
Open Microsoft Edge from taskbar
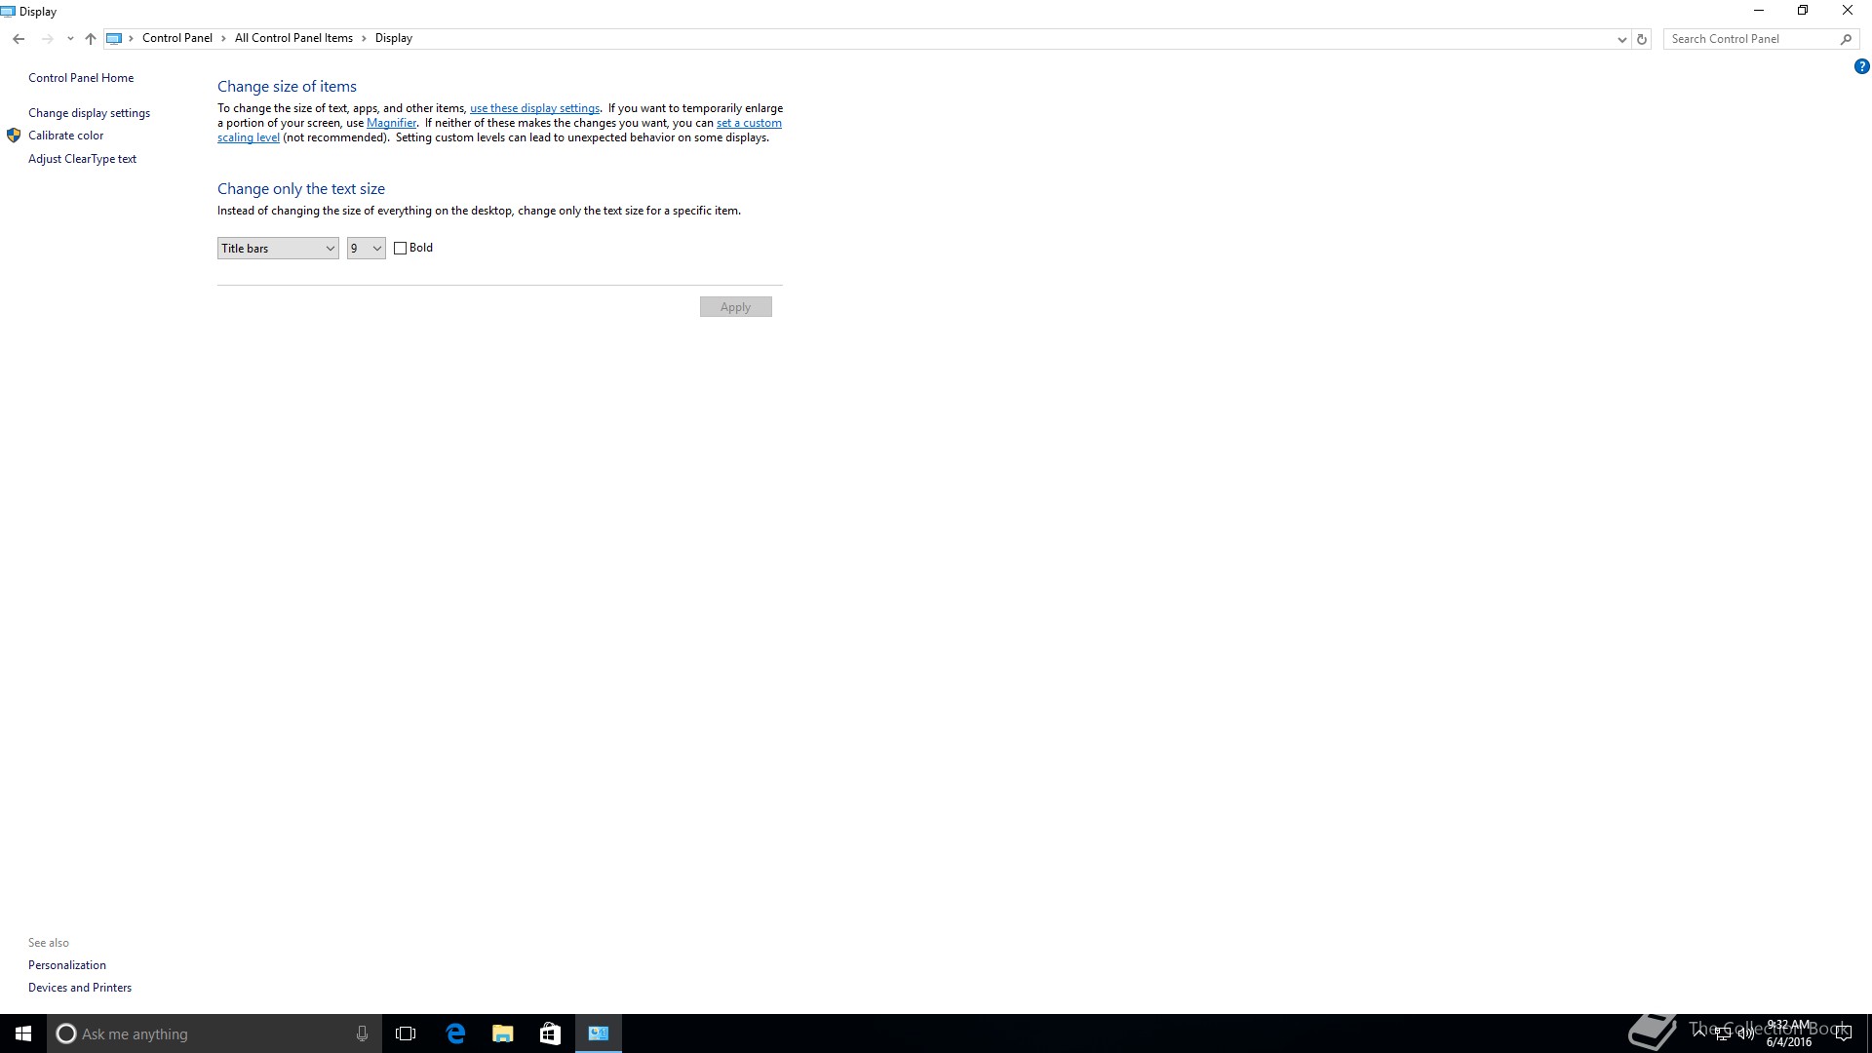pos(455,1033)
